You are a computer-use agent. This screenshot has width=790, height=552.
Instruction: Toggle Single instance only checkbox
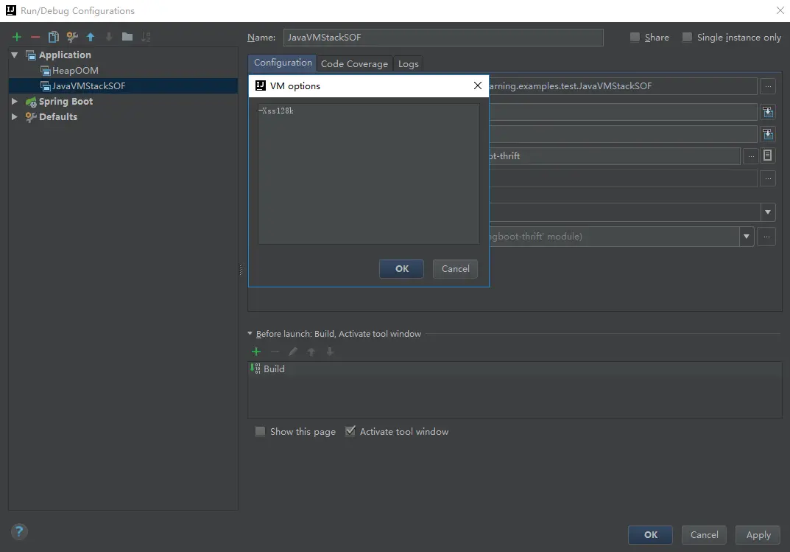(x=687, y=38)
